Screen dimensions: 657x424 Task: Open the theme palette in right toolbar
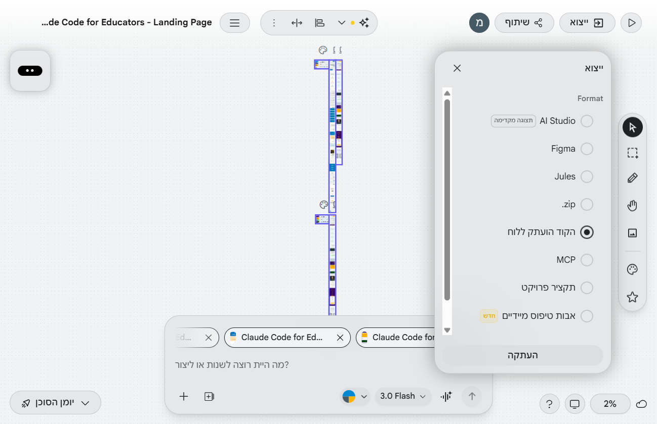click(632, 269)
